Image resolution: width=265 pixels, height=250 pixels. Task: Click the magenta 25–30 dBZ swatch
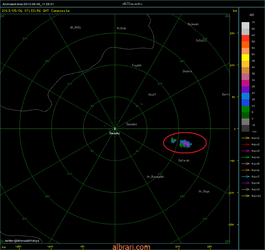pyautogui.click(x=245, y=83)
